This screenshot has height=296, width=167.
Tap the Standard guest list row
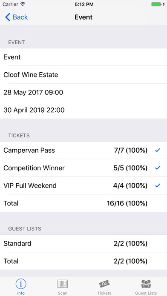83,243
